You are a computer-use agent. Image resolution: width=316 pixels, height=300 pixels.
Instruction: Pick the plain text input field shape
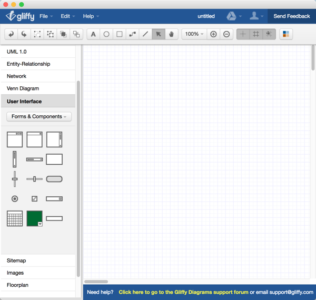point(54,218)
